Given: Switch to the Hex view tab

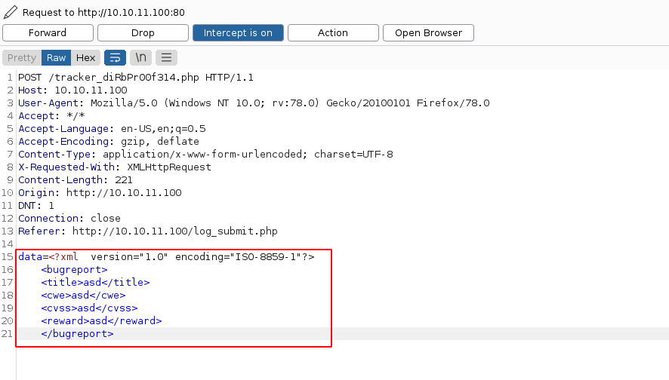Looking at the screenshot, I should [85, 57].
